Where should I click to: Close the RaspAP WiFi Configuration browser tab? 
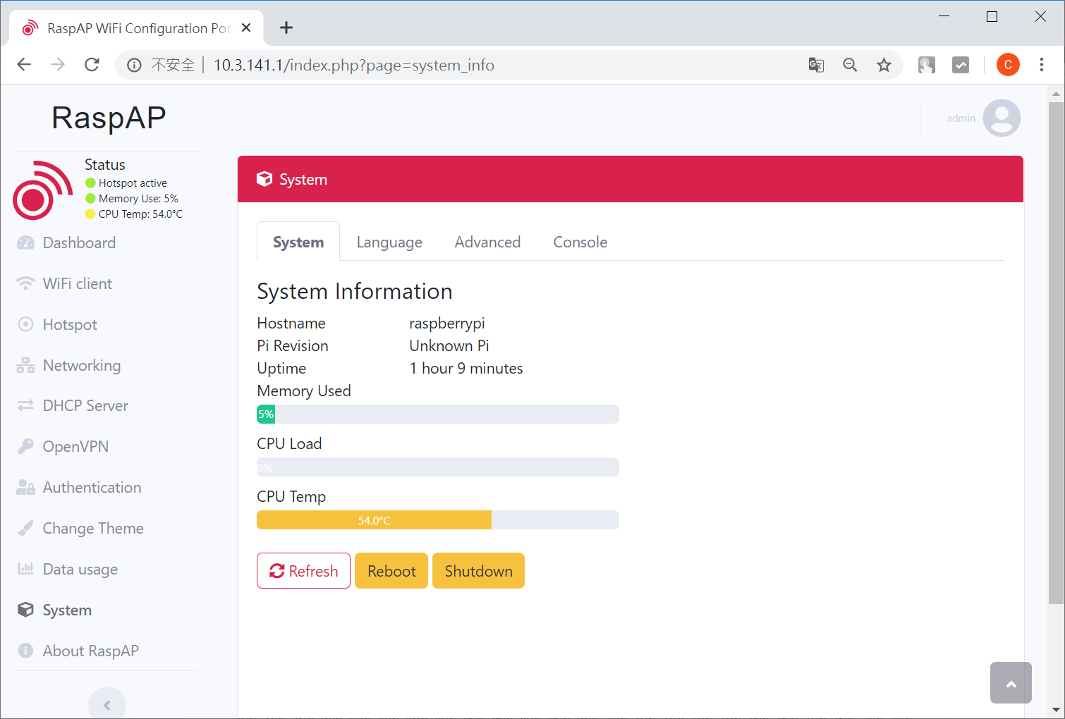pos(246,27)
